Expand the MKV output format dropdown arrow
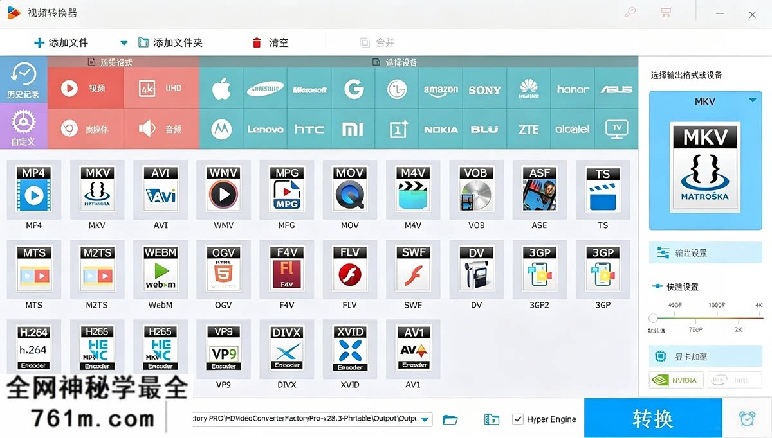 [x=752, y=100]
